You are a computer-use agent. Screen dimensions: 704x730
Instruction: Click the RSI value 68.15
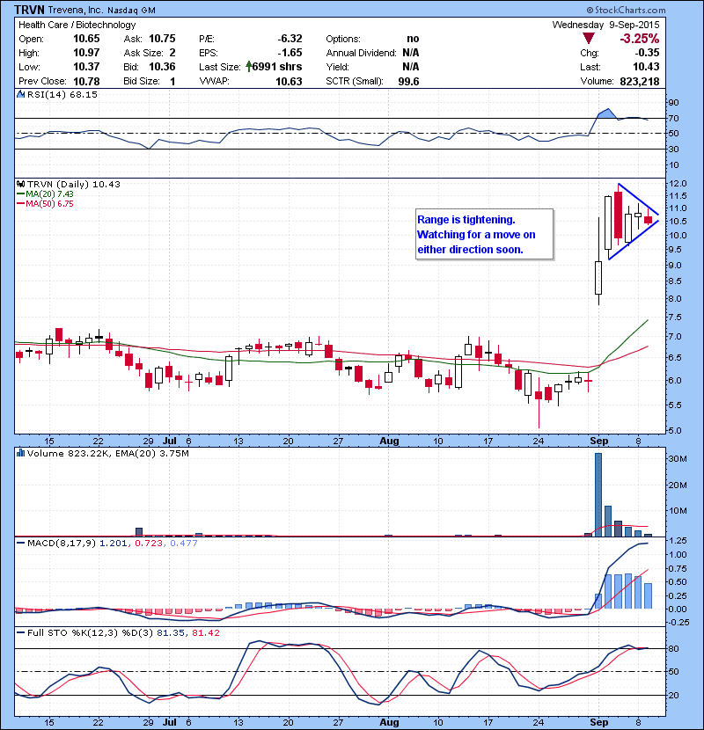(84, 94)
